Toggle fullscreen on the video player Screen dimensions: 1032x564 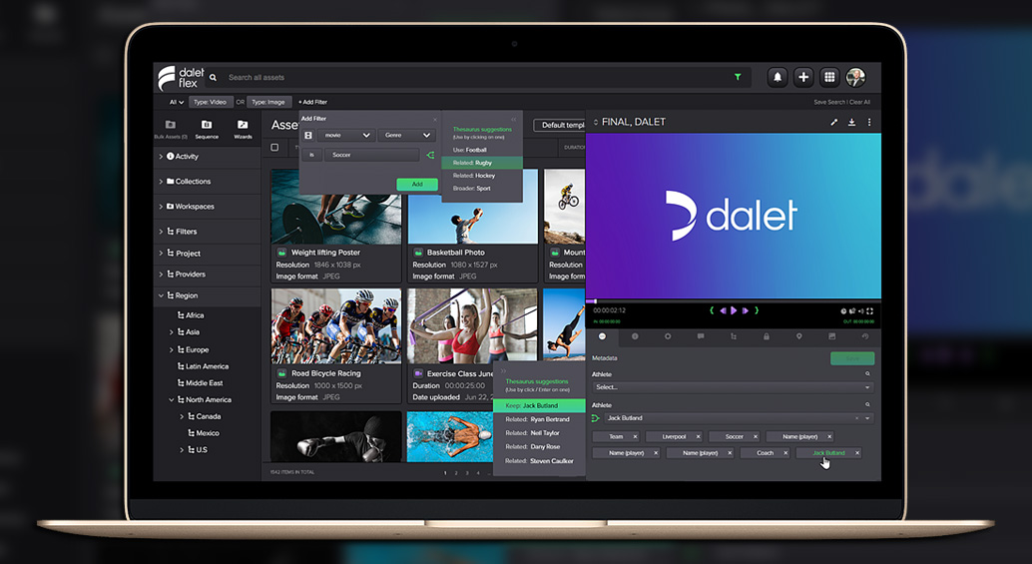[x=870, y=310]
